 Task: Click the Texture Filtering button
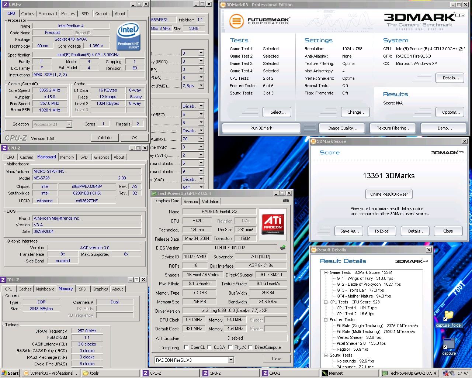coord(393,128)
